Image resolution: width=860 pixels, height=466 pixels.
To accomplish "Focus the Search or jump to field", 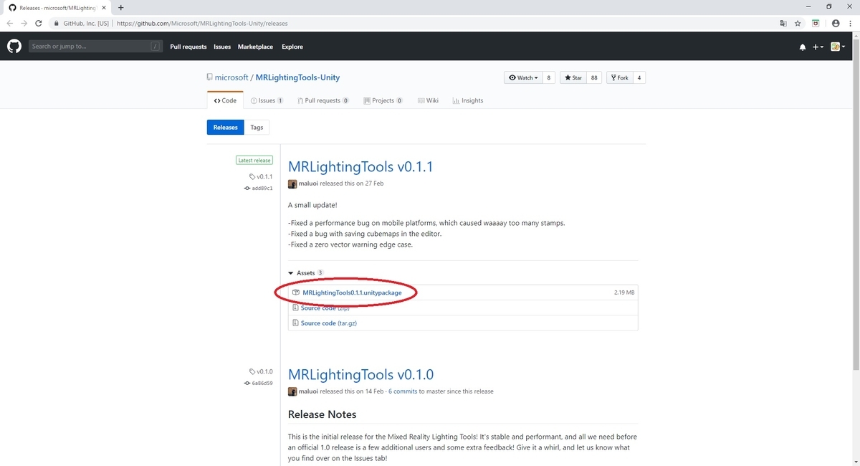I will 95,47.
